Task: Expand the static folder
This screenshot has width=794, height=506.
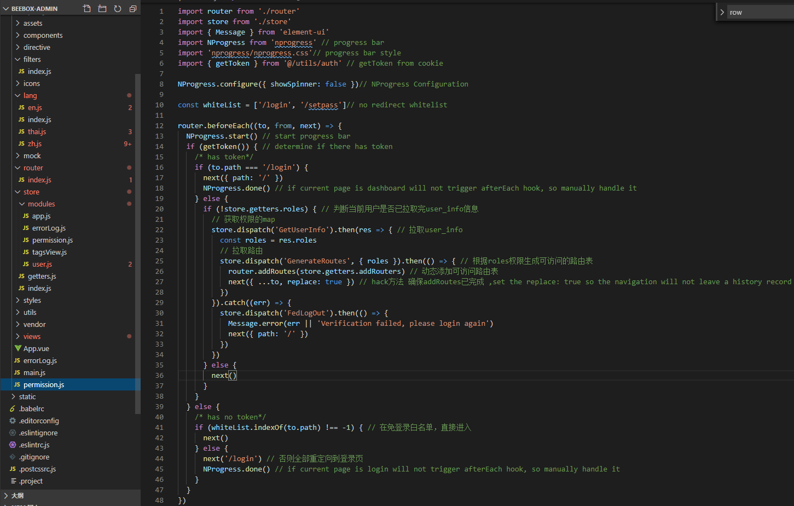Action: pos(13,396)
